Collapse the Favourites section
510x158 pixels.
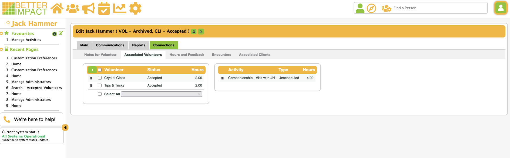(2, 33)
